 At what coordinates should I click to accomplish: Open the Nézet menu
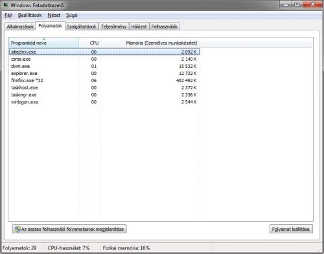pyautogui.click(x=54, y=16)
